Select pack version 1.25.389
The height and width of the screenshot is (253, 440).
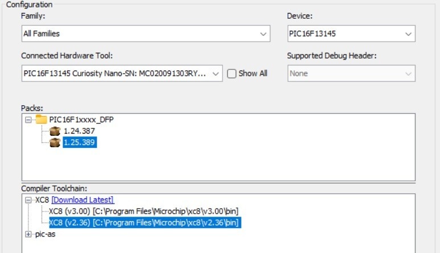click(80, 142)
